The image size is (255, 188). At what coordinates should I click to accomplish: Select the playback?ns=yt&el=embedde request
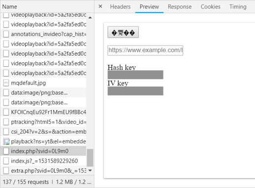[43, 141]
